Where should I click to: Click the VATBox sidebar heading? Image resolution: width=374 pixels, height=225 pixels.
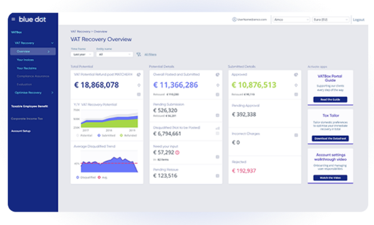click(16, 32)
